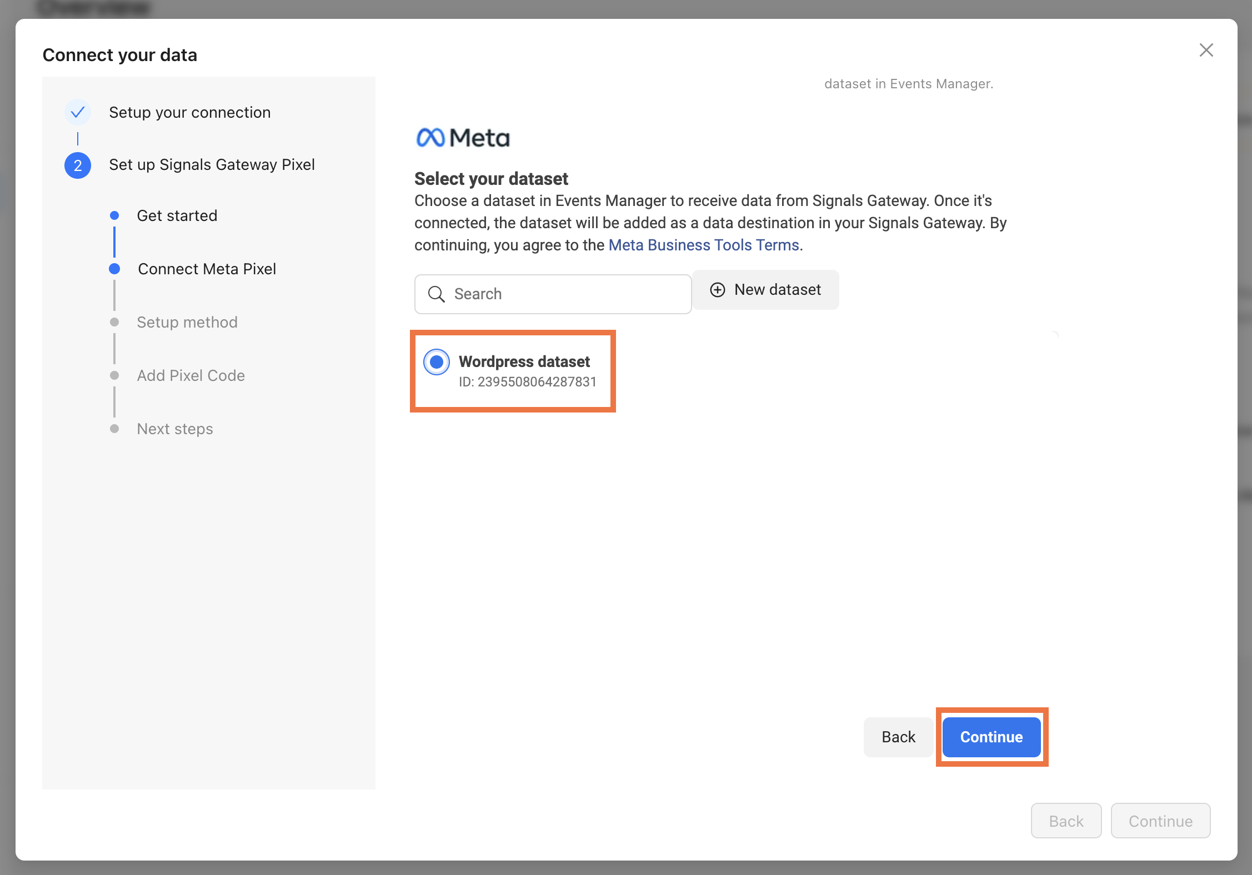Click the checkmark beside Setup your connection
1252x875 pixels.
pyautogui.click(x=78, y=113)
